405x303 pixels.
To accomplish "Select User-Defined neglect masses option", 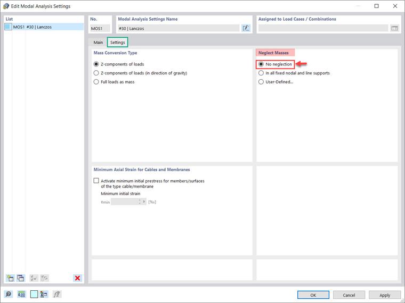I will click(x=261, y=82).
